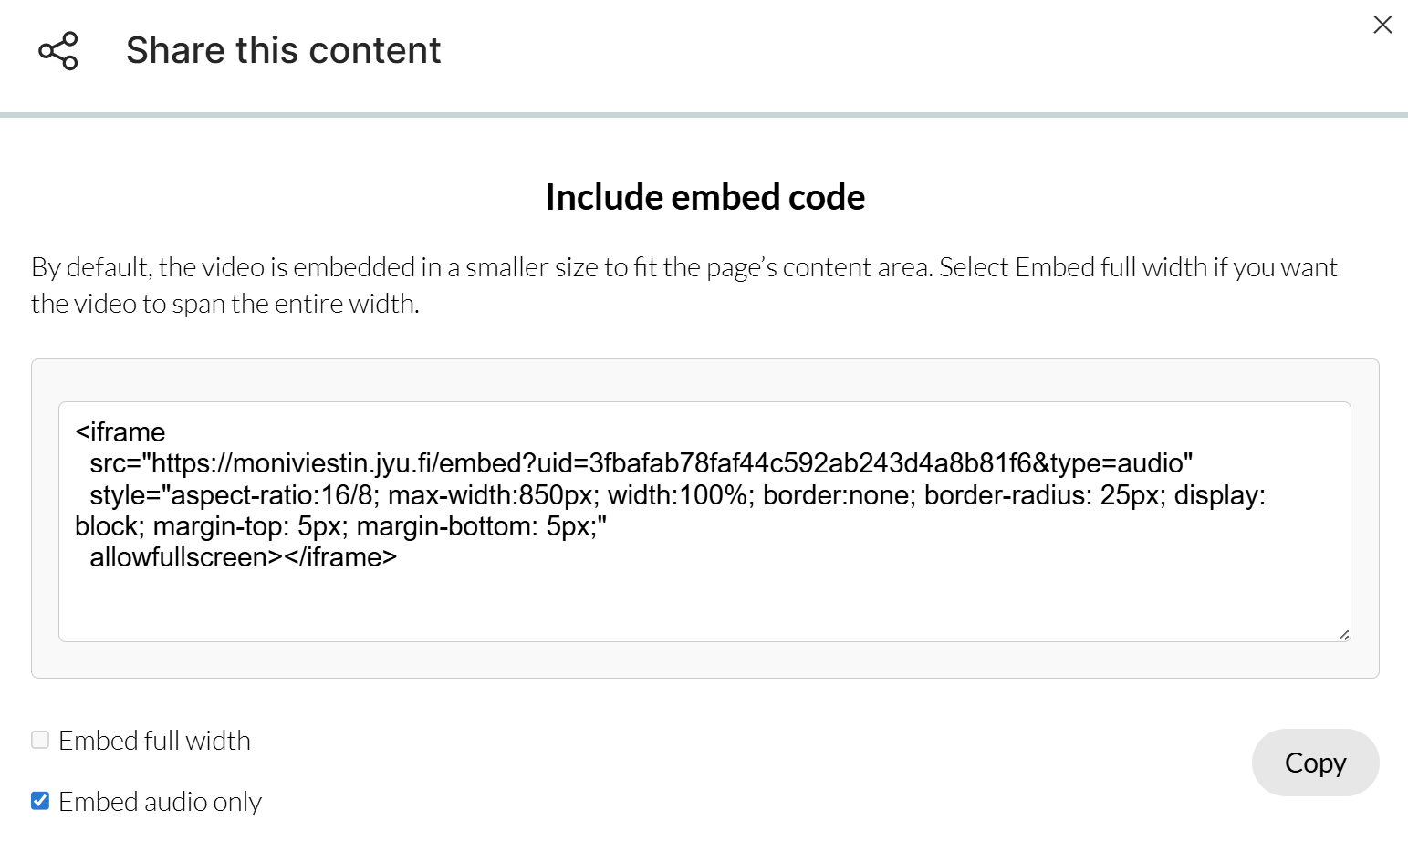This screenshot has width=1408, height=841.
Task: Place cursor on the style aspect-ratio line
Action: pyautogui.click(x=675, y=495)
